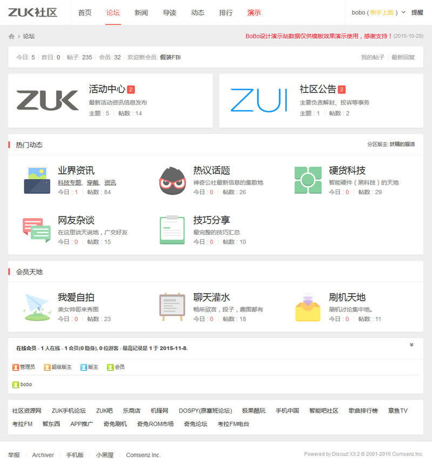Click the 业界资讯 picture icon

(37, 180)
